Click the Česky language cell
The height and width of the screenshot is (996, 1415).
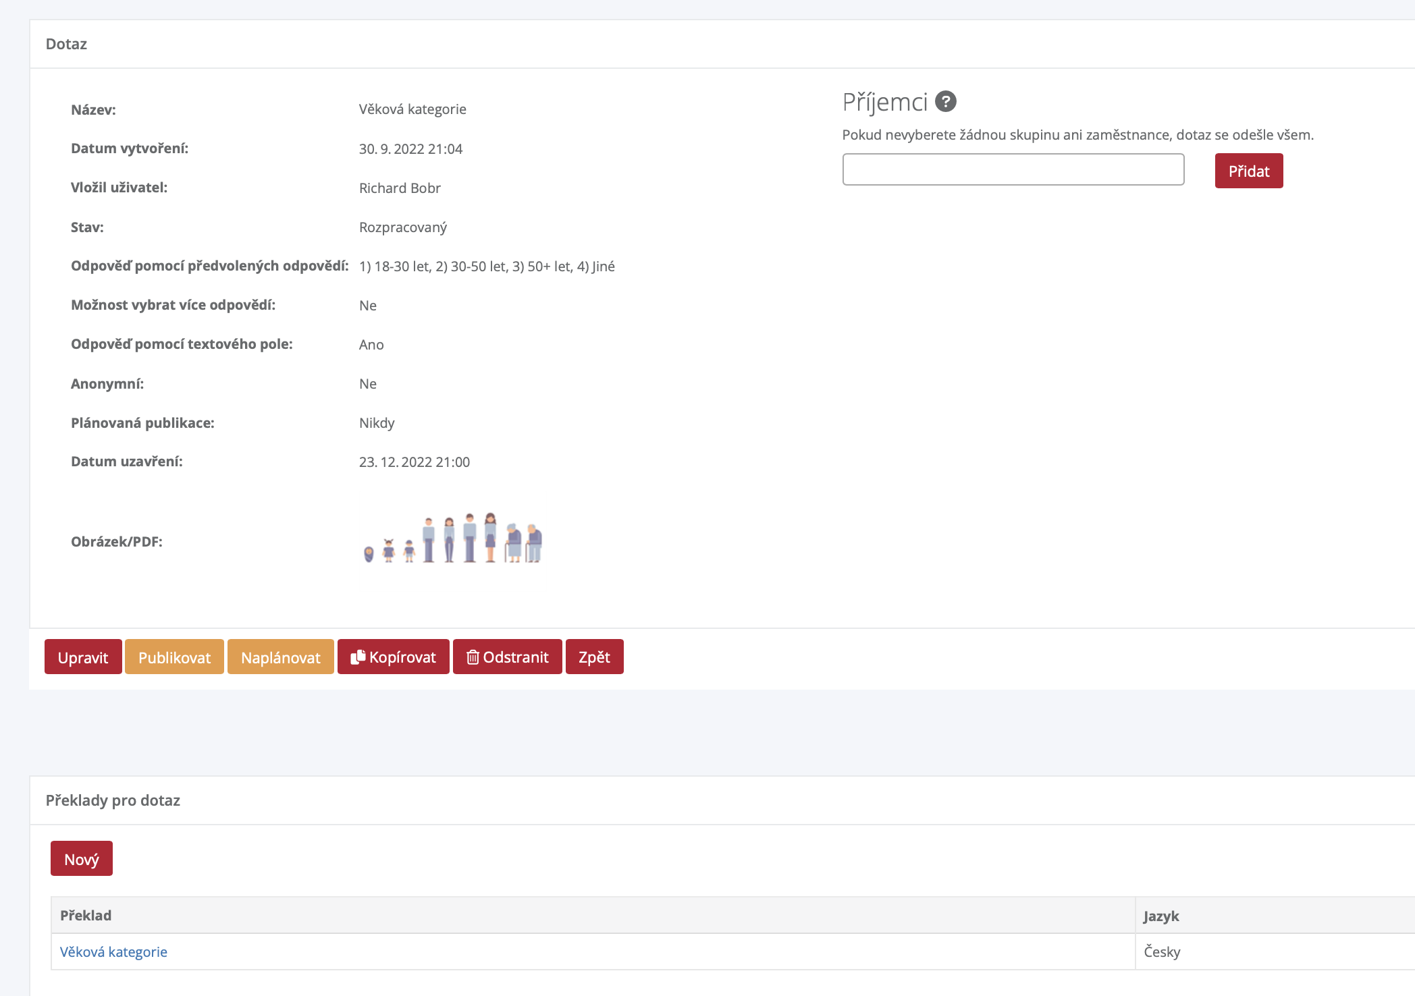click(1162, 951)
